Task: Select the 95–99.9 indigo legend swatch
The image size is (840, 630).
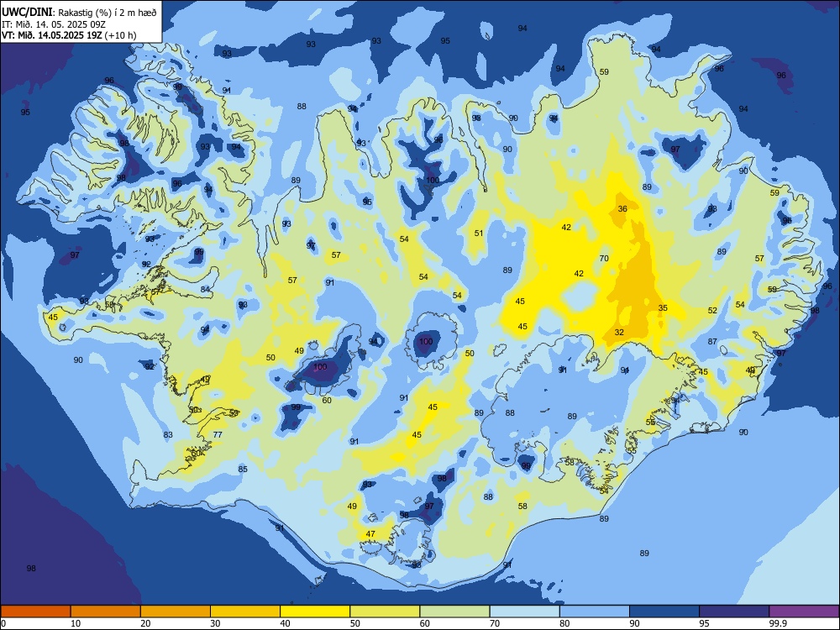Action: [x=734, y=612]
